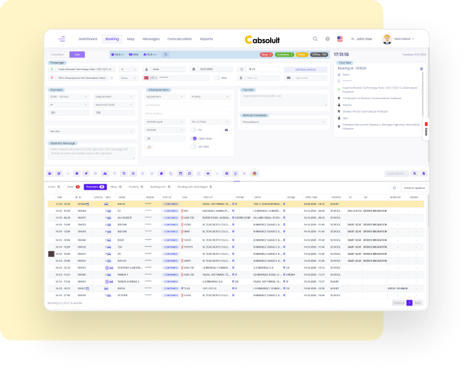This screenshot has height=373, width=472.
Task: Click the Comment for Driver text area
Action: click(x=284, y=100)
